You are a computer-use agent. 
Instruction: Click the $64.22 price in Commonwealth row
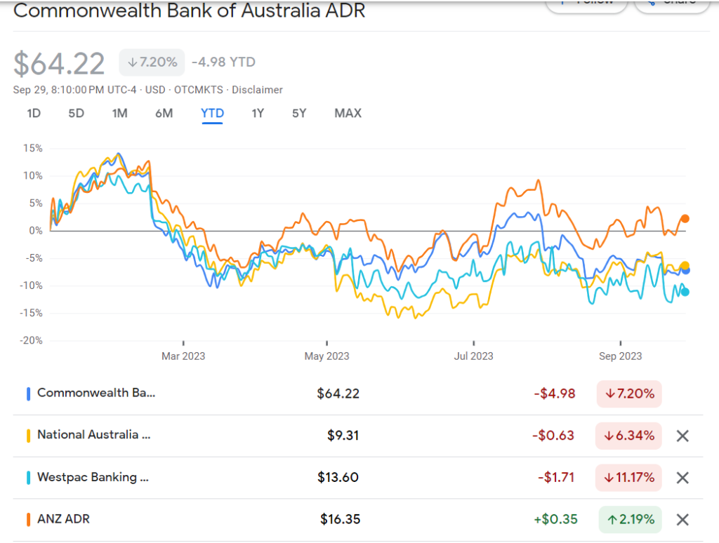[338, 394]
